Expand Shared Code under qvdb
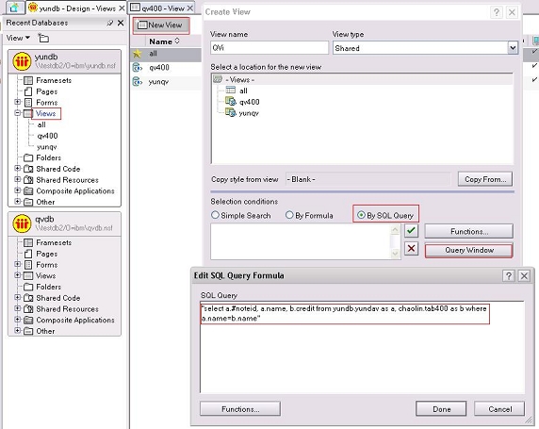Screen dimensions: 539x429 click(18, 298)
